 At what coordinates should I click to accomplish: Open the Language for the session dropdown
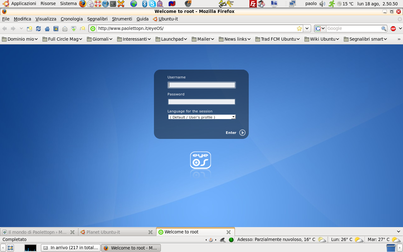coord(202,117)
